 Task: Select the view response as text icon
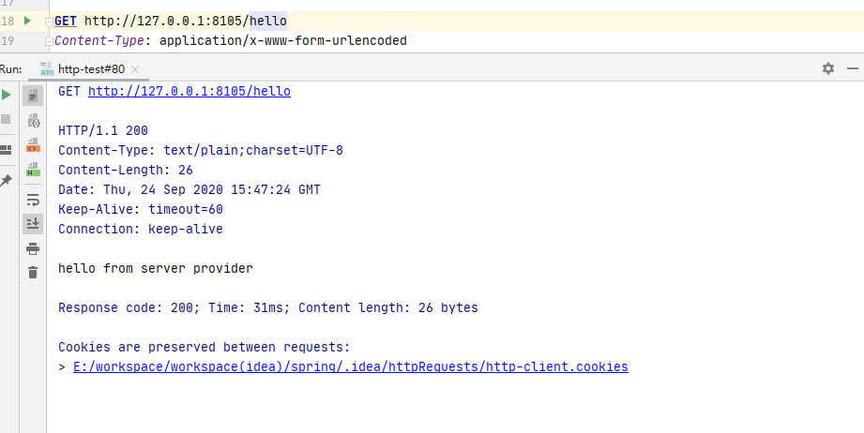coord(33,96)
